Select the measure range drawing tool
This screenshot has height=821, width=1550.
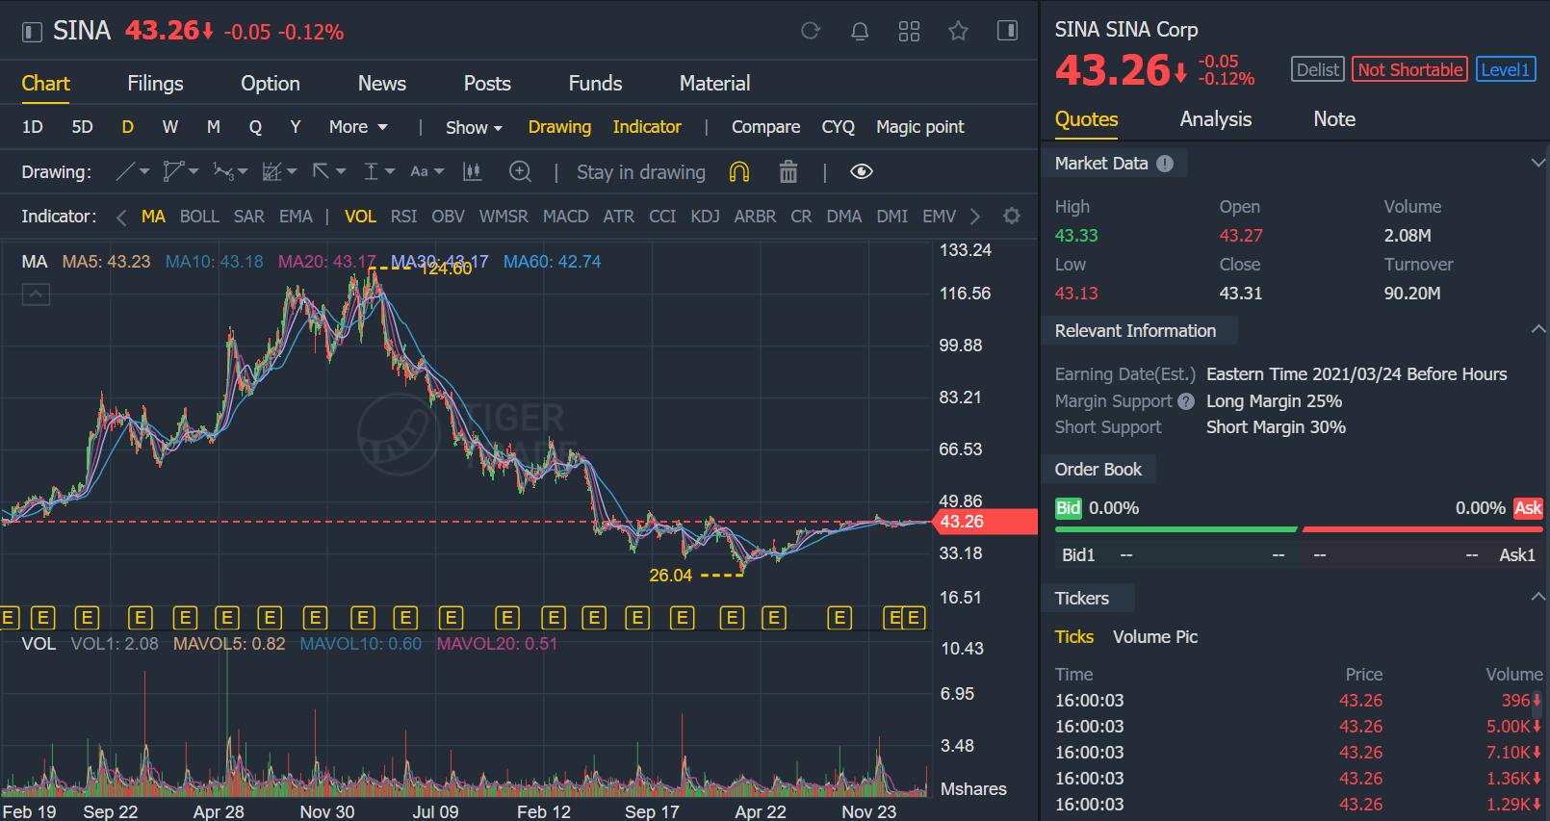click(371, 171)
